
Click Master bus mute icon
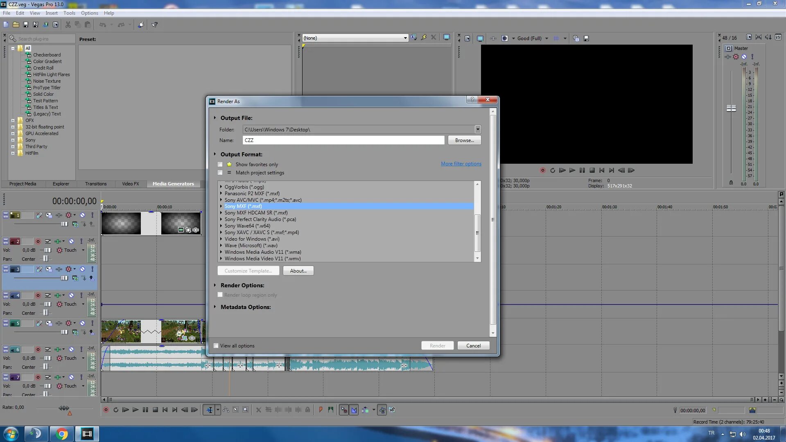point(744,57)
